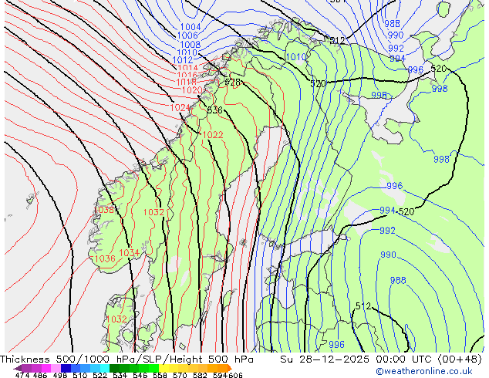Image resolution: width=489 pixels, height=378 pixels.
Task: Click the red 1024 isobar label
Action: (x=180, y=108)
